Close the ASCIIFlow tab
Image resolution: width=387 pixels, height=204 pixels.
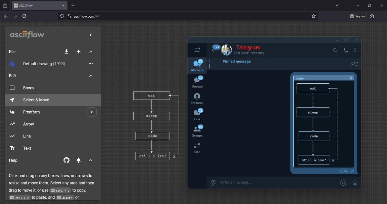[x=64, y=5]
